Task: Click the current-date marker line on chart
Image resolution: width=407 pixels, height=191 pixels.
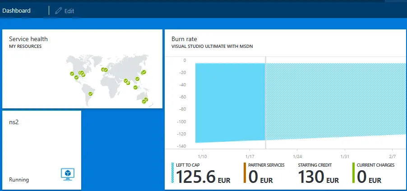Action: 265,102
